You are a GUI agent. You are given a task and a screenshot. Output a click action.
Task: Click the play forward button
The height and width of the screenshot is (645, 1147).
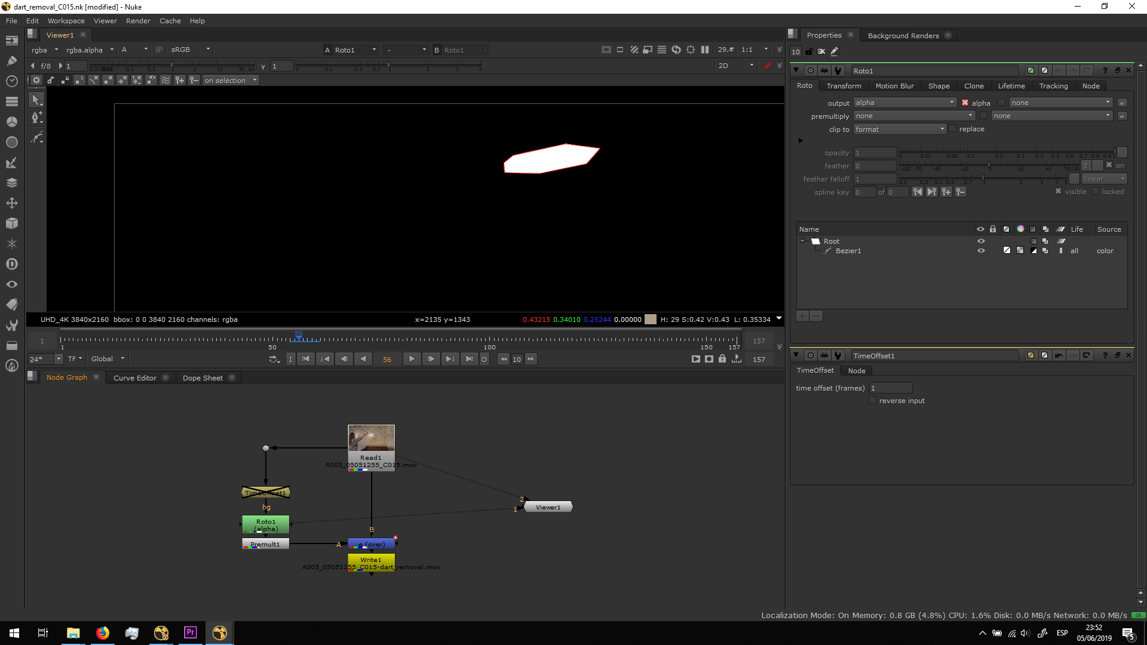(412, 359)
